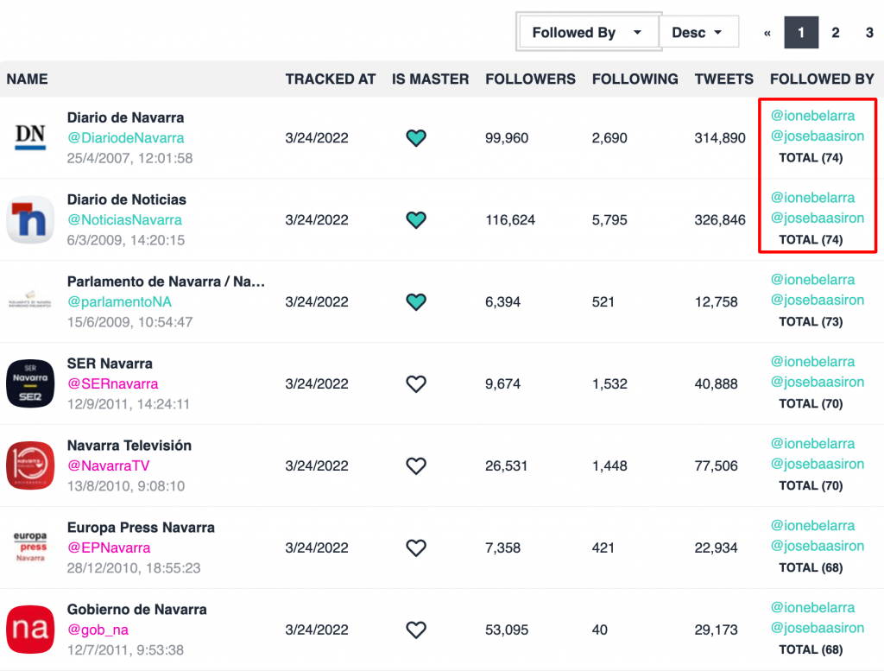884x671 pixels.
Task: Open @parlamentoNA handle link
Action: tap(119, 301)
